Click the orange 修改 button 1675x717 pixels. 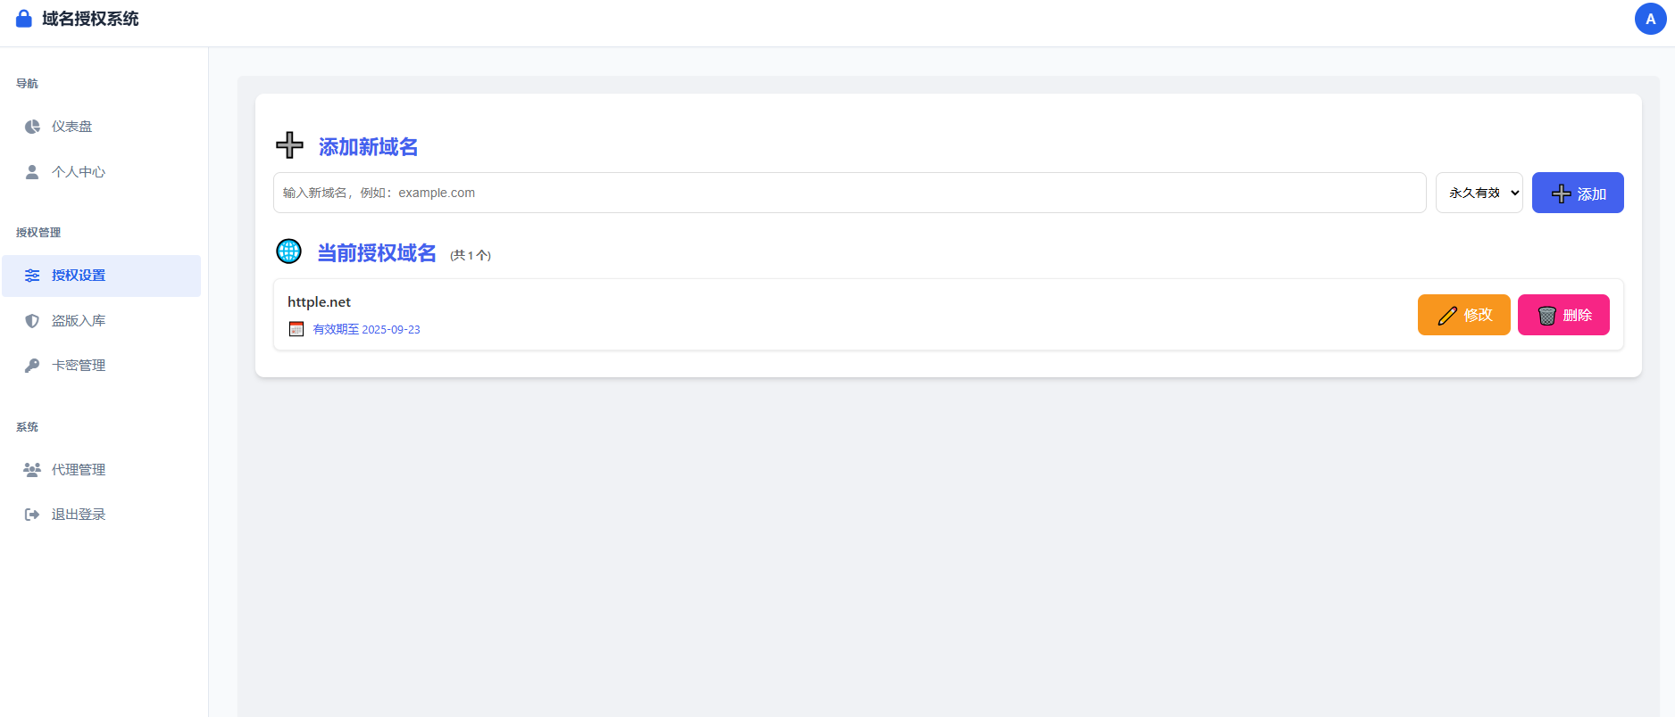[1463, 315]
